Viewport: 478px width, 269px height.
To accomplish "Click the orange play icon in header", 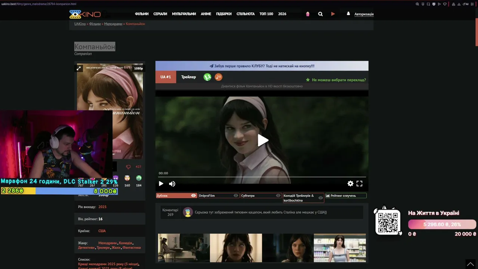I will point(333,14).
